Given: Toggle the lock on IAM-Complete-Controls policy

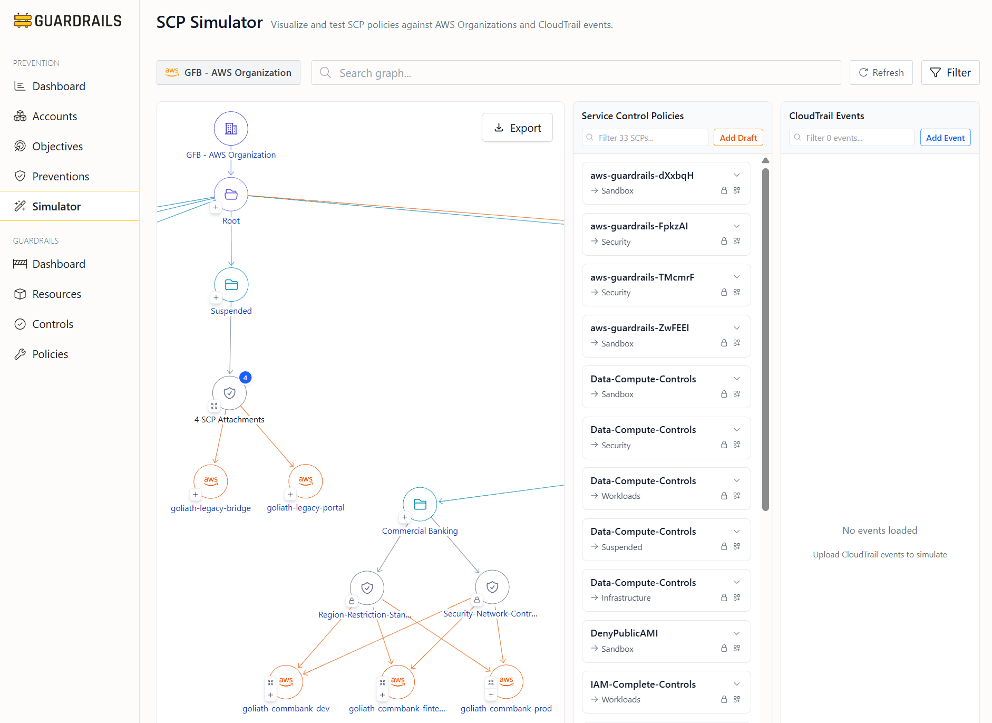Looking at the screenshot, I should 724,699.
